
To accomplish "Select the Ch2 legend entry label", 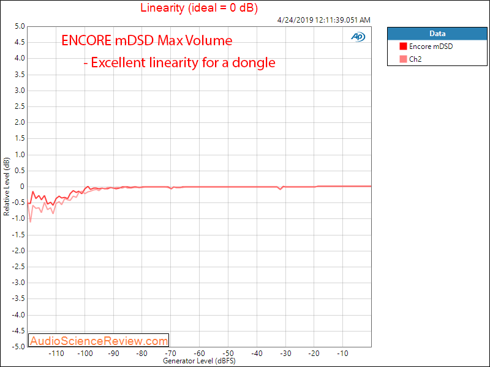I will [x=415, y=59].
